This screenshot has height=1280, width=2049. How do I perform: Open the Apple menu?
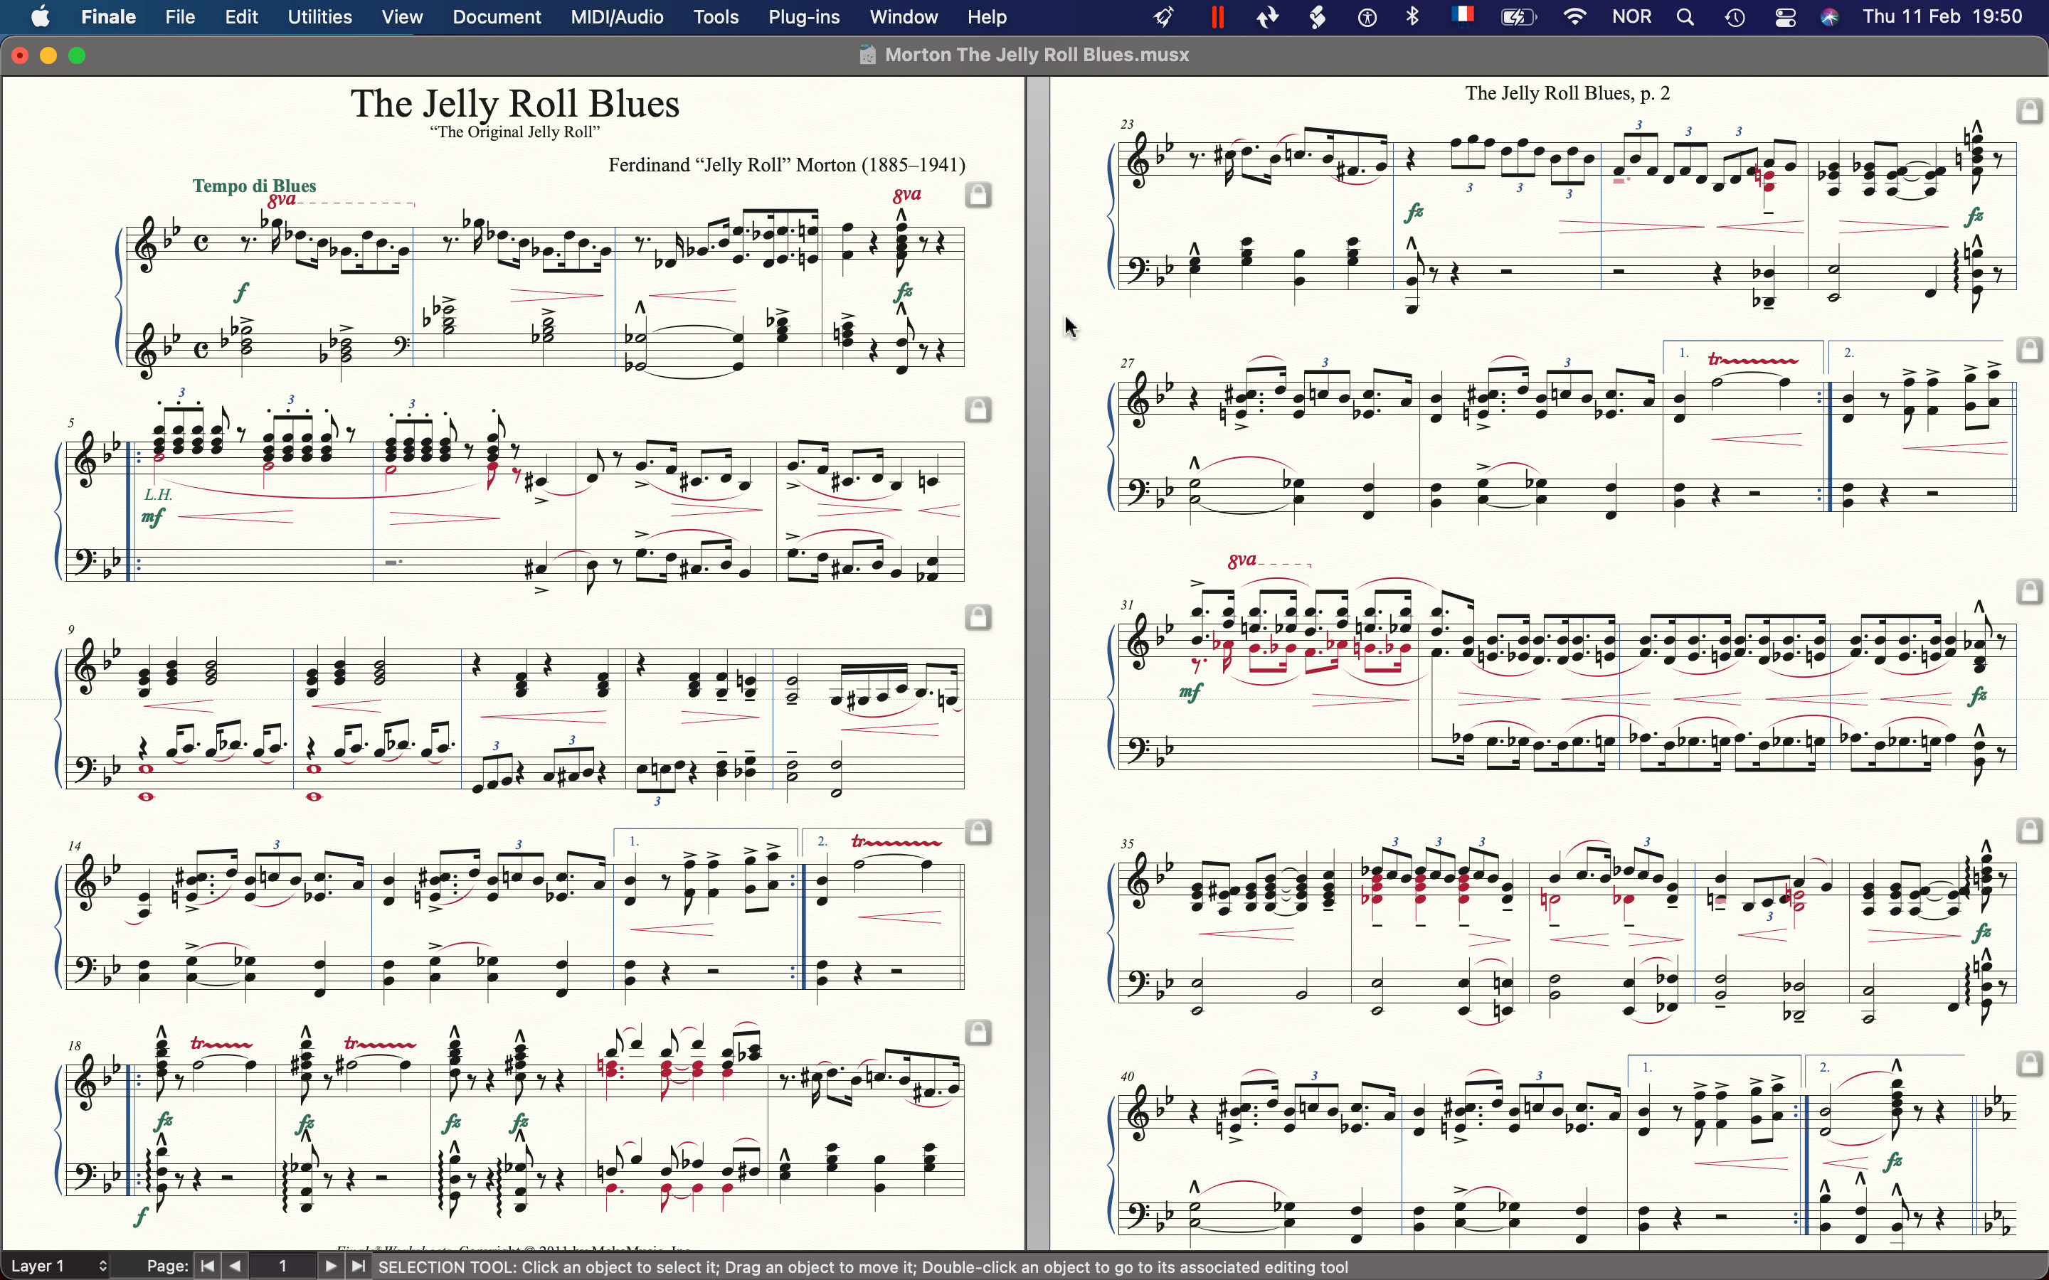[x=41, y=17]
